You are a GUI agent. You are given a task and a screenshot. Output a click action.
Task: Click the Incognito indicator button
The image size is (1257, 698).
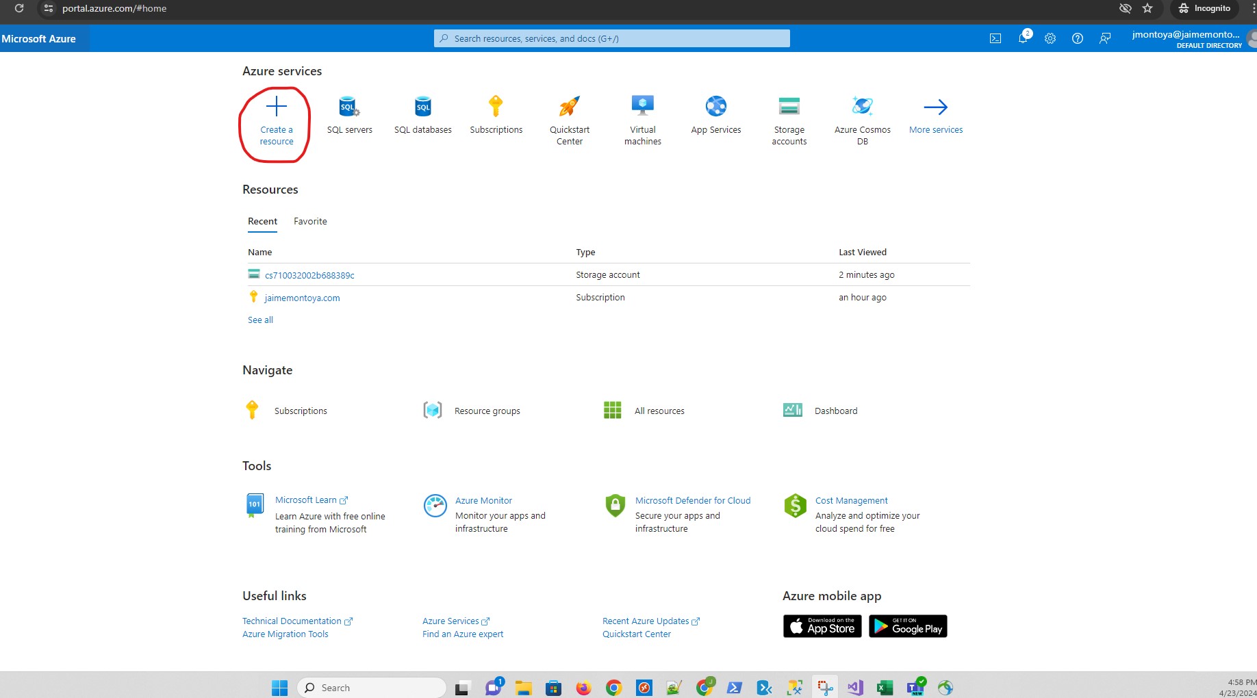[1204, 8]
